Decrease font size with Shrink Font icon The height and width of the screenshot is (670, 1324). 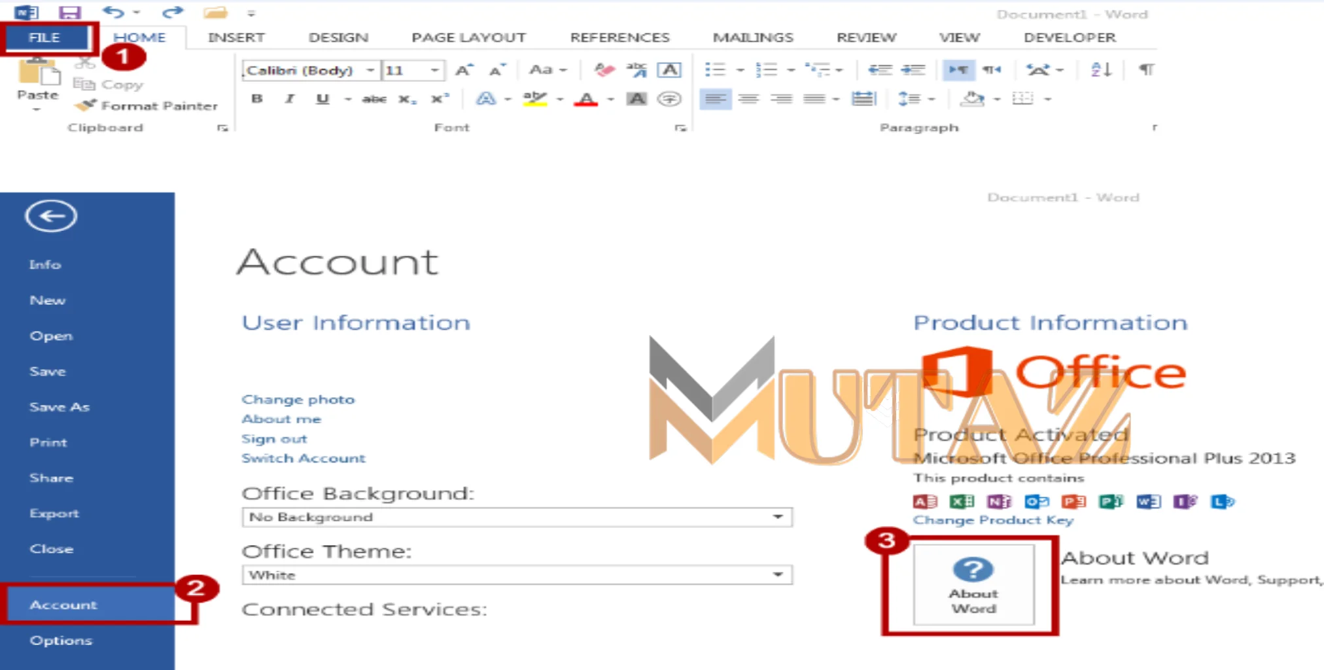point(496,70)
